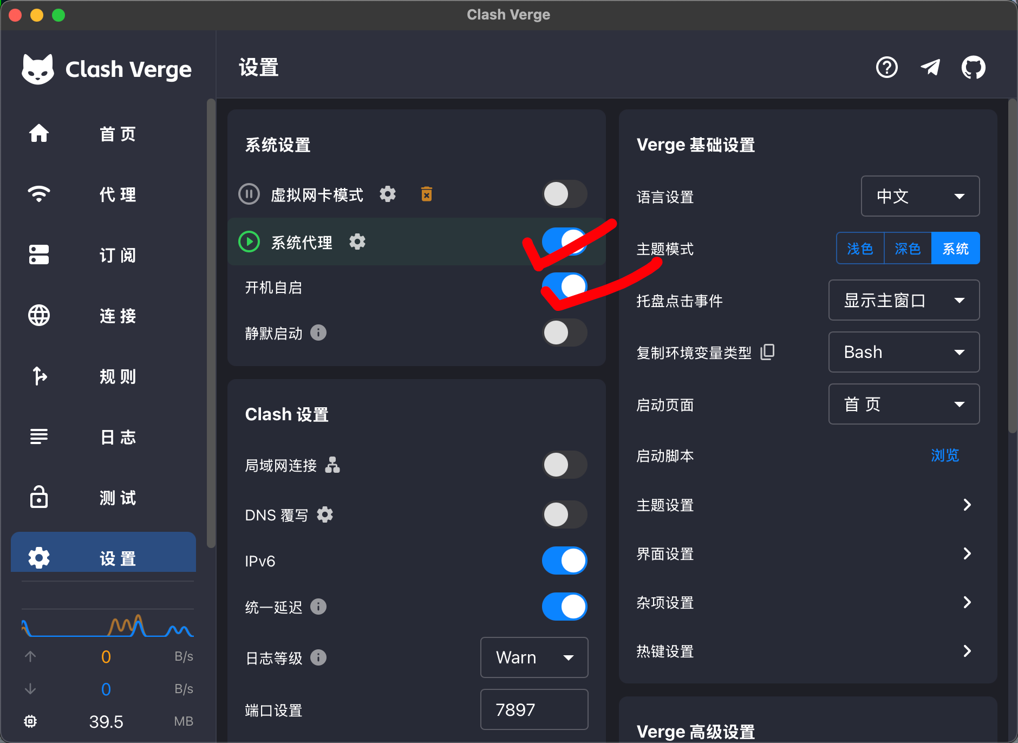The width and height of the screenshot is (1018, 743).
Task: Click the gear icon beside 设置 in the sidebar
Action: coord(39,558)
